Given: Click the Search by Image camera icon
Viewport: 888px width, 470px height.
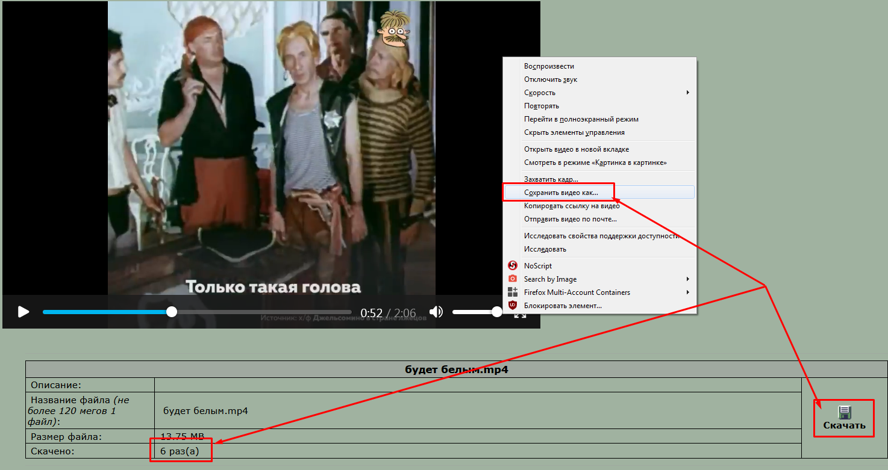Looking at the screenshot, I should tap(513, 279).
